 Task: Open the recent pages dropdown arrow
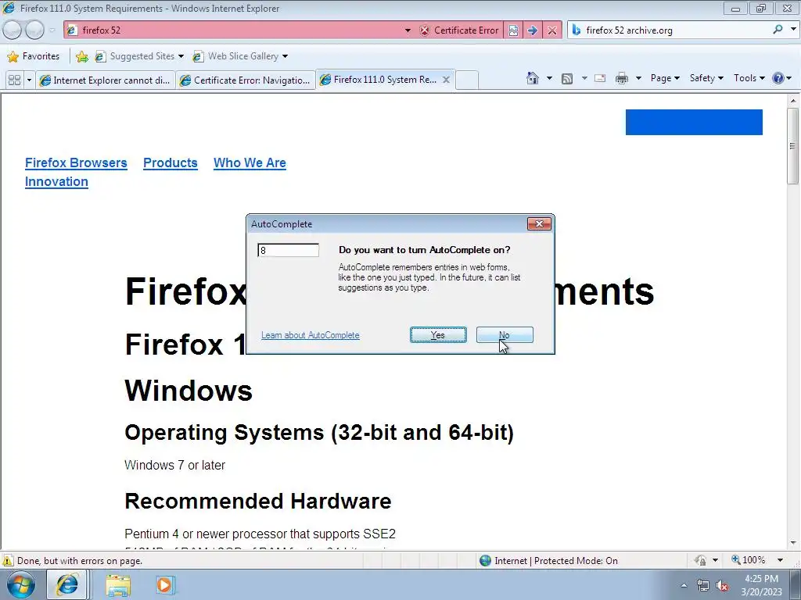(52, 30)
